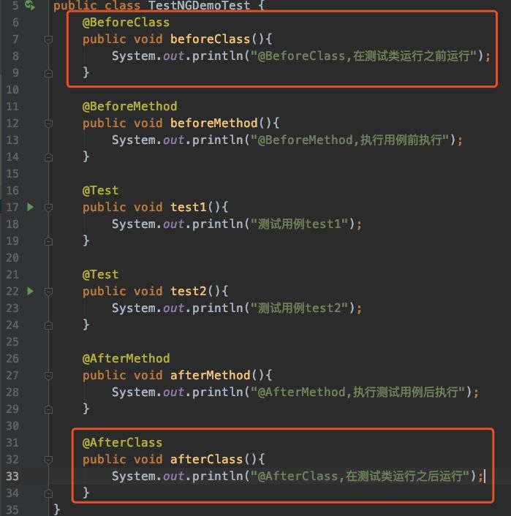Run test1 via gutter run icon
Screen dimensions: 511x516
(x=30, y=207)
